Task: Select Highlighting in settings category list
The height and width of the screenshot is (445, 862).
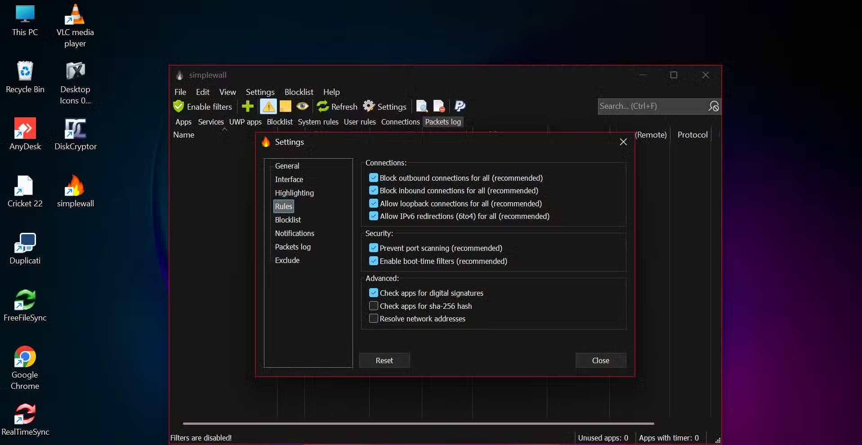Action: (x=294, y=193)
